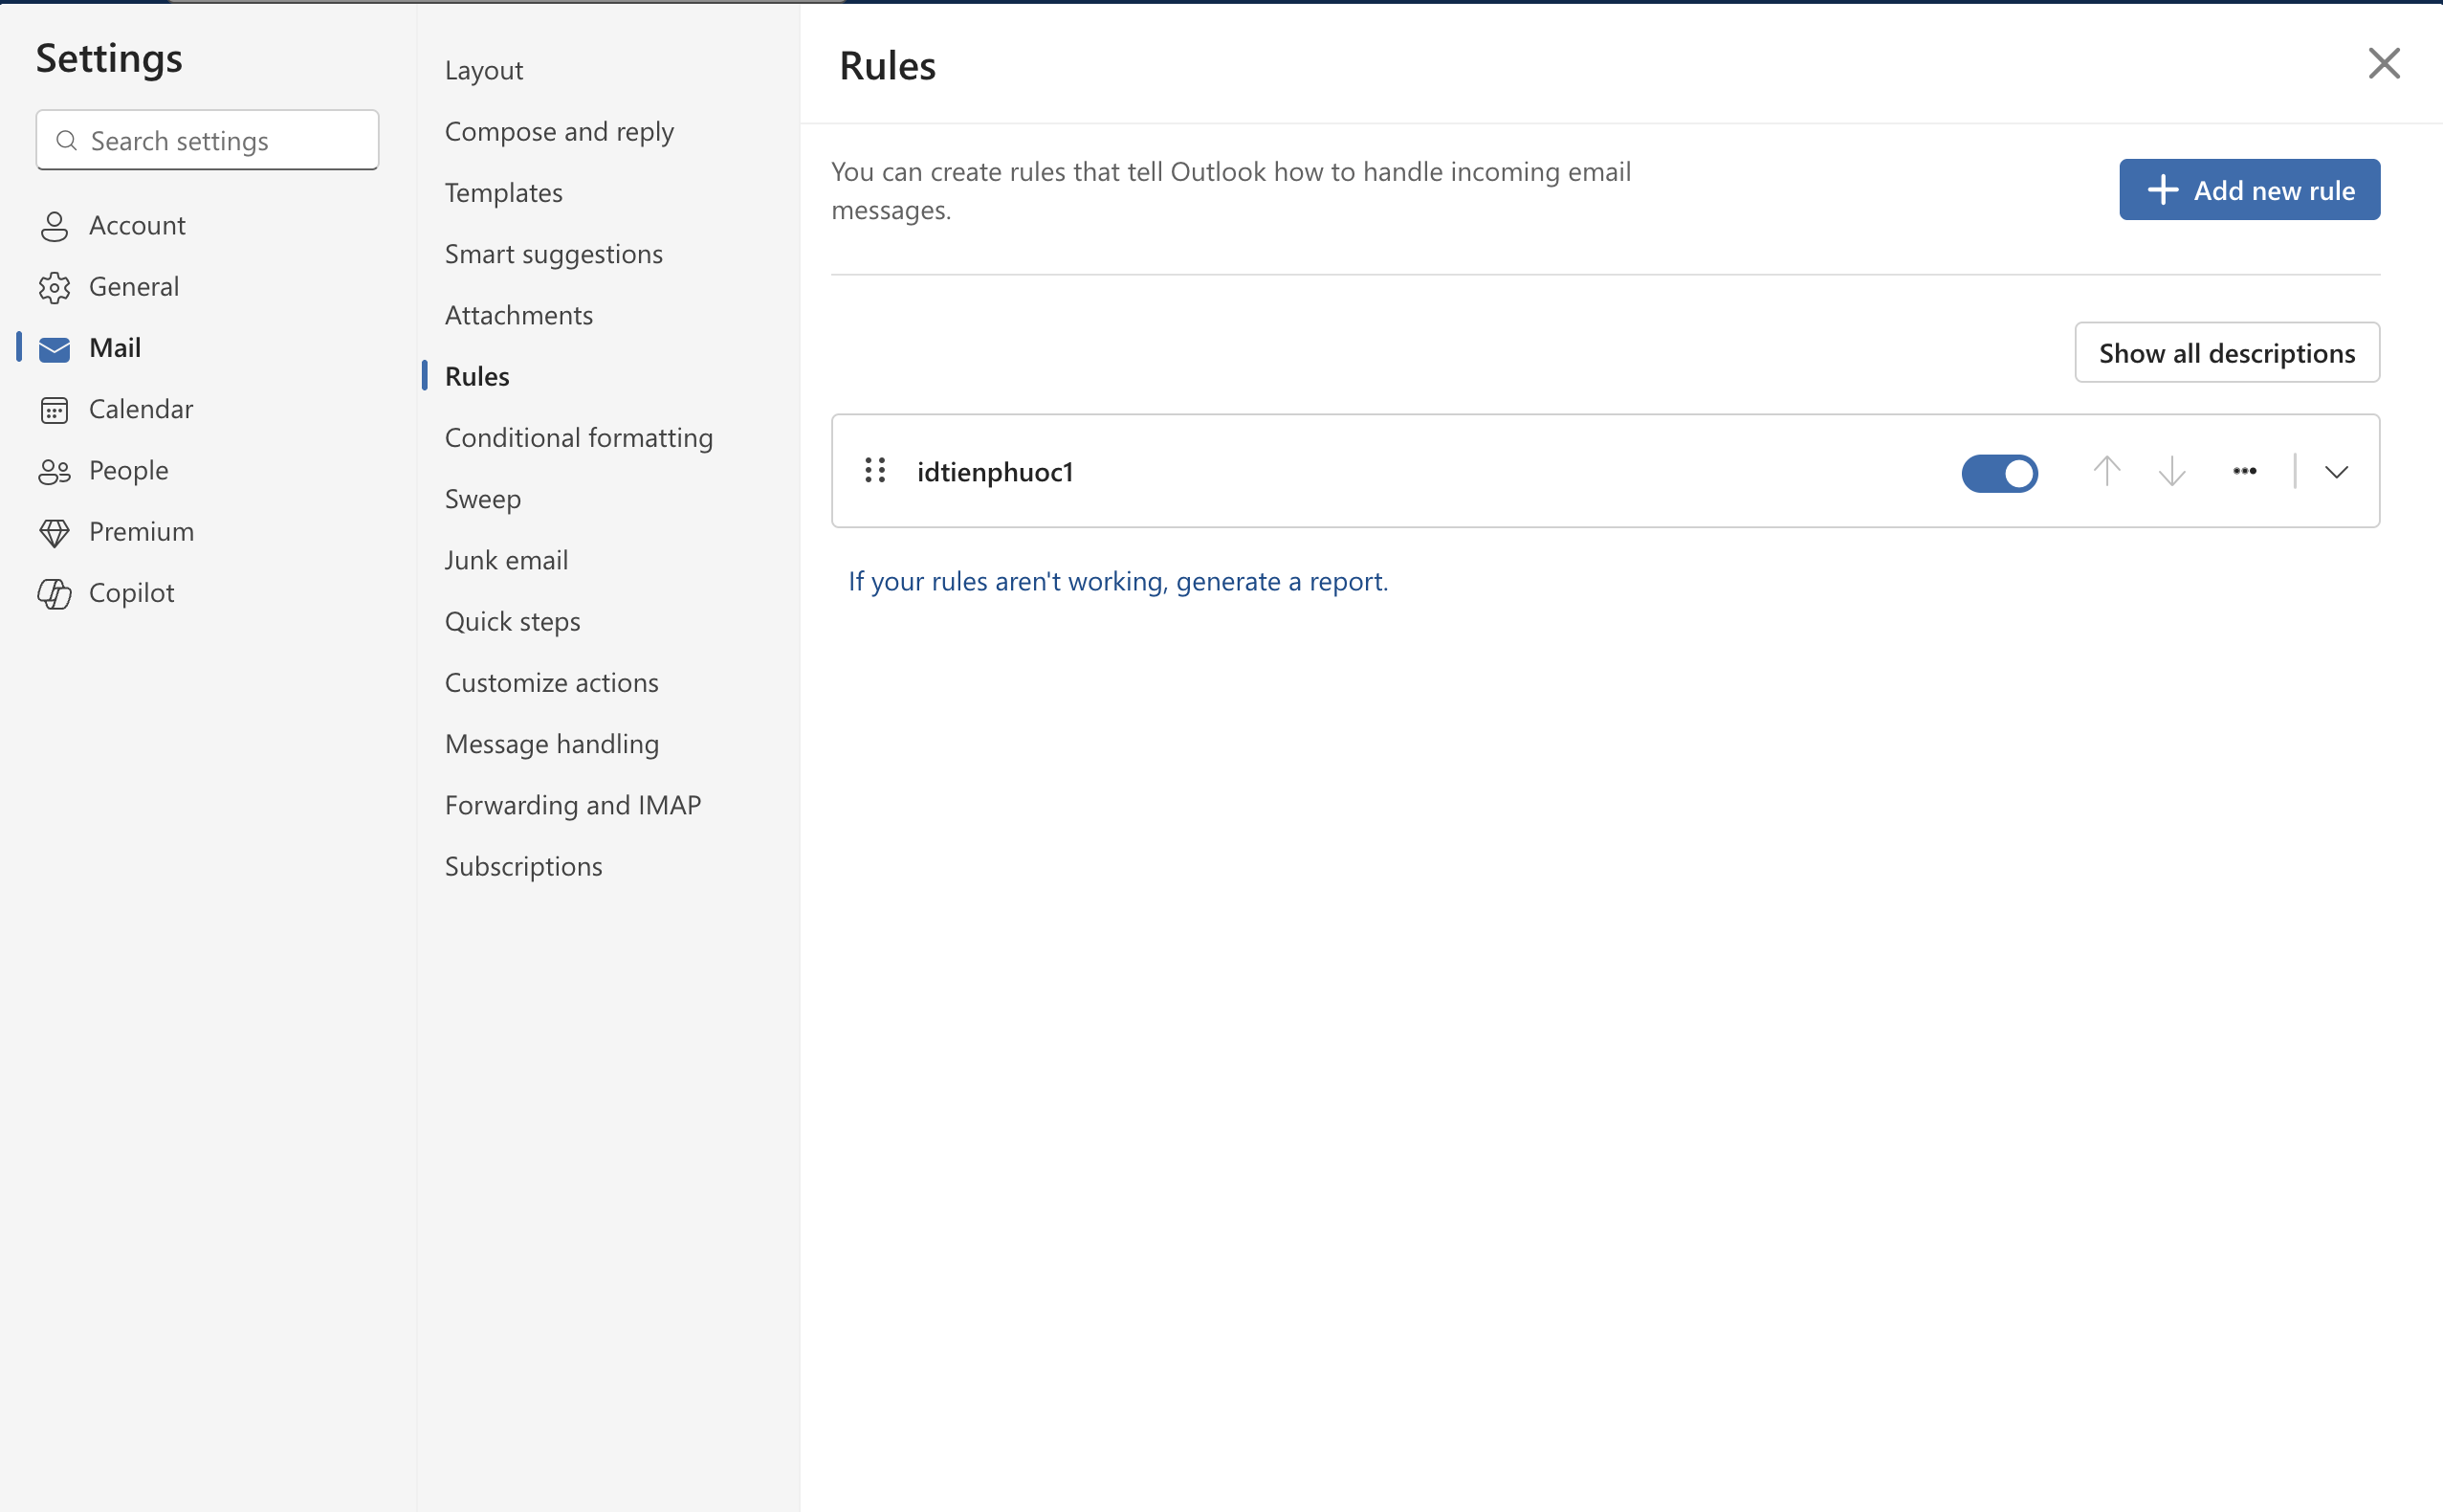Screen dimensions: 2443x1512
Task: Focus the Search settings field
Action: [207, 141]
